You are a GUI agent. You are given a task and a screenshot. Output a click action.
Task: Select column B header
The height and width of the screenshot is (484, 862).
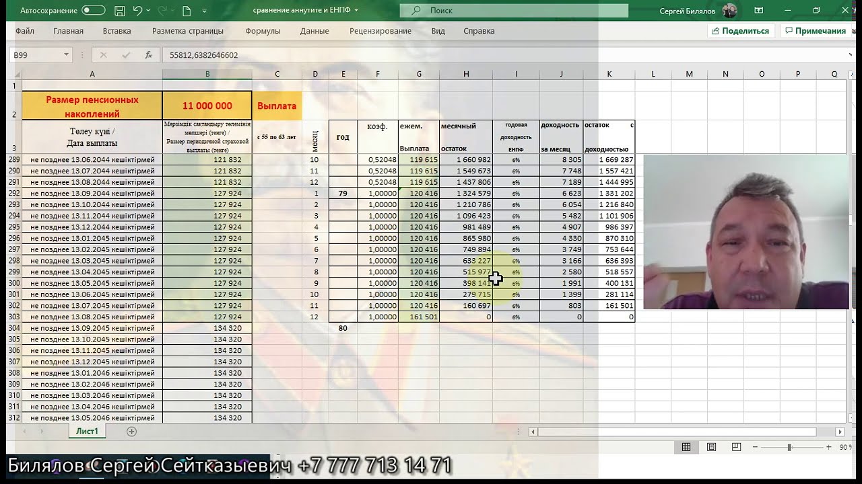pyautogui.click(x=207, y=74)
